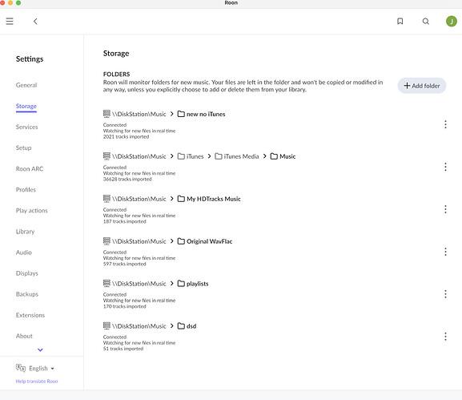This screenshot has height=400, width=462.
Task: Select Storage settings tab
Action: click(26, 106)
